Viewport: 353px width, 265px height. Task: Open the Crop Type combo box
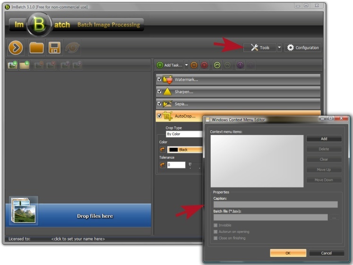(184, 134)
